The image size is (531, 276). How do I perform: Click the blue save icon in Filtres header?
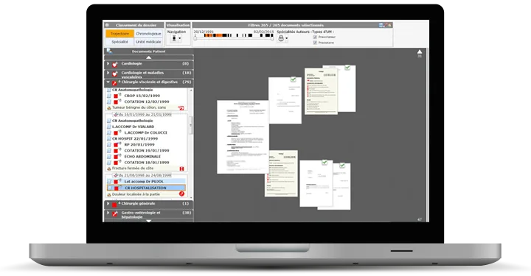tap(381, 25)
